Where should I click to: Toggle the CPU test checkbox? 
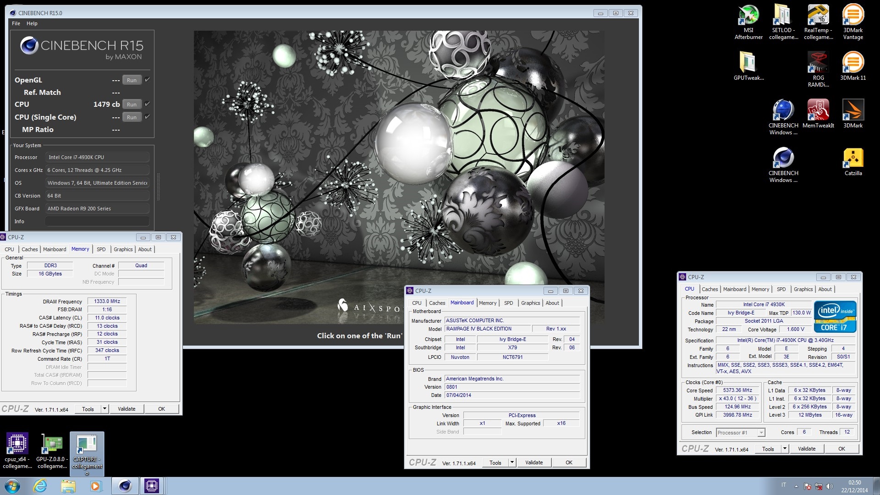[x=147, y=104]
